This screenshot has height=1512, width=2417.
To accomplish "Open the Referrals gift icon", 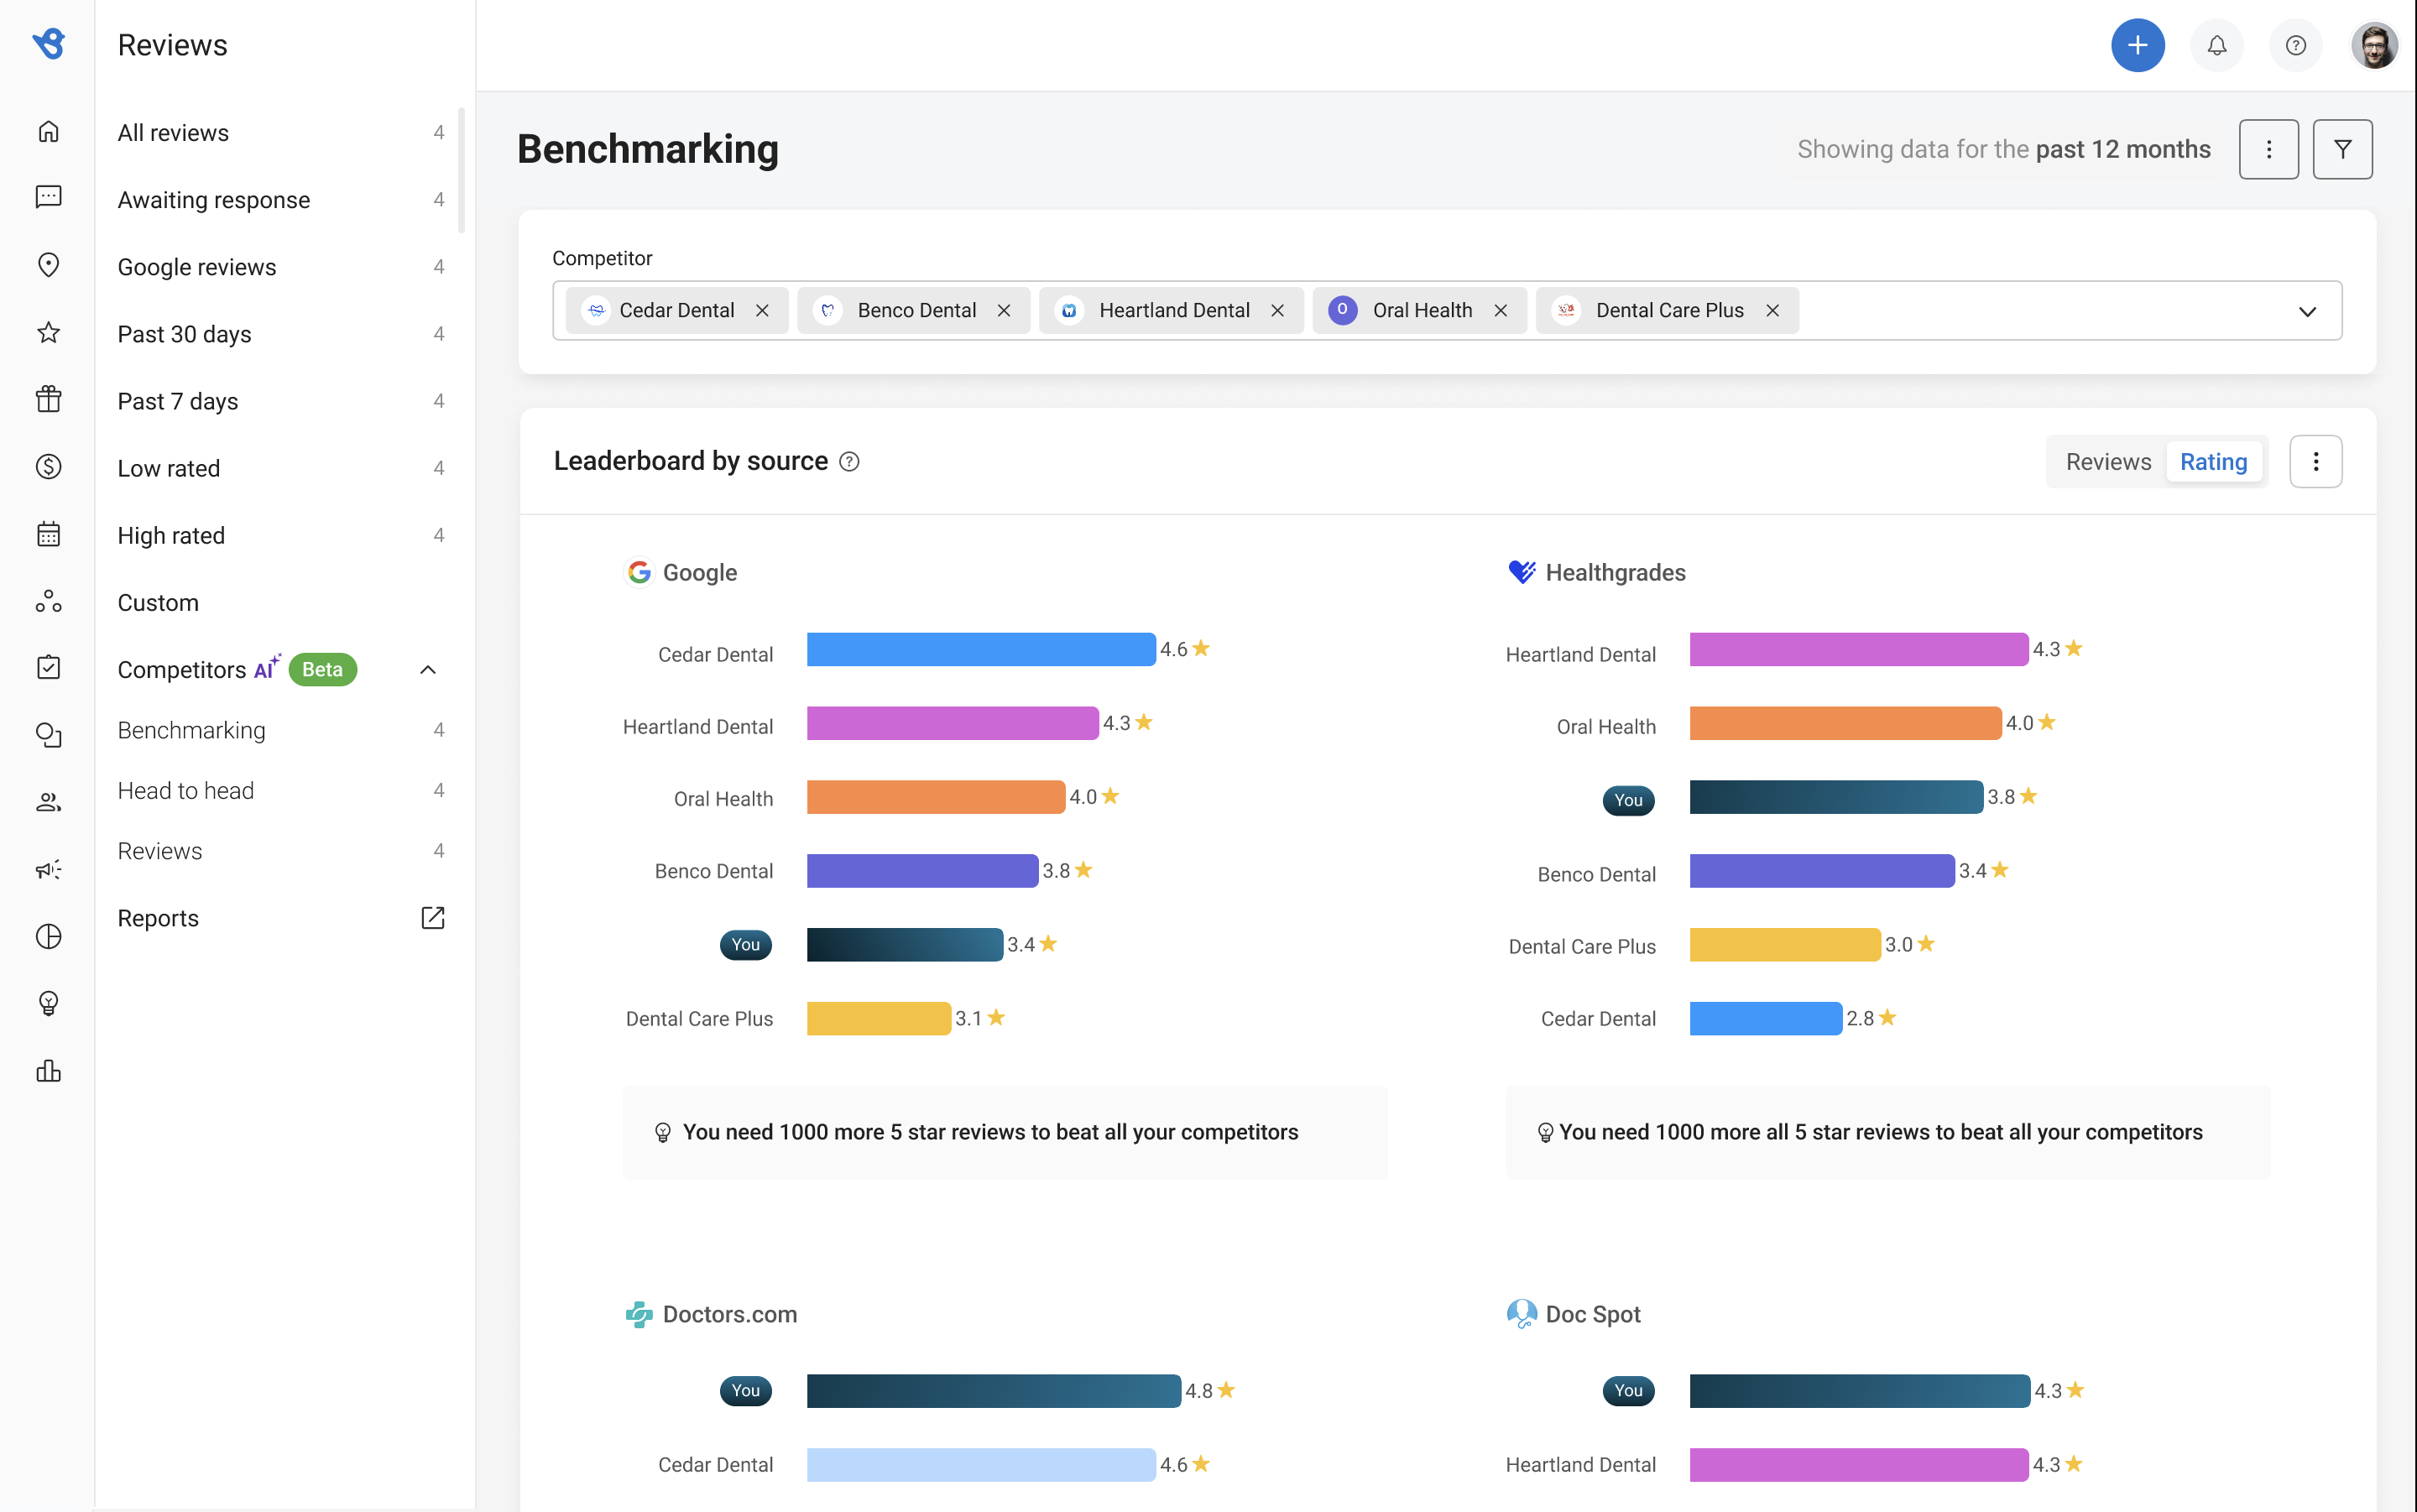I will 48,399.
